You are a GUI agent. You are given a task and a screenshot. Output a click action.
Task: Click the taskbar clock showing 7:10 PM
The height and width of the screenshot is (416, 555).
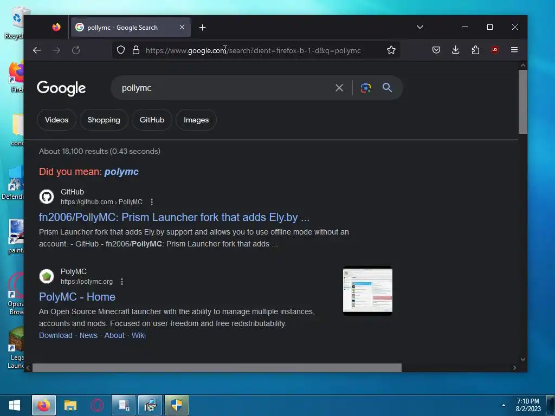[528, 405]
